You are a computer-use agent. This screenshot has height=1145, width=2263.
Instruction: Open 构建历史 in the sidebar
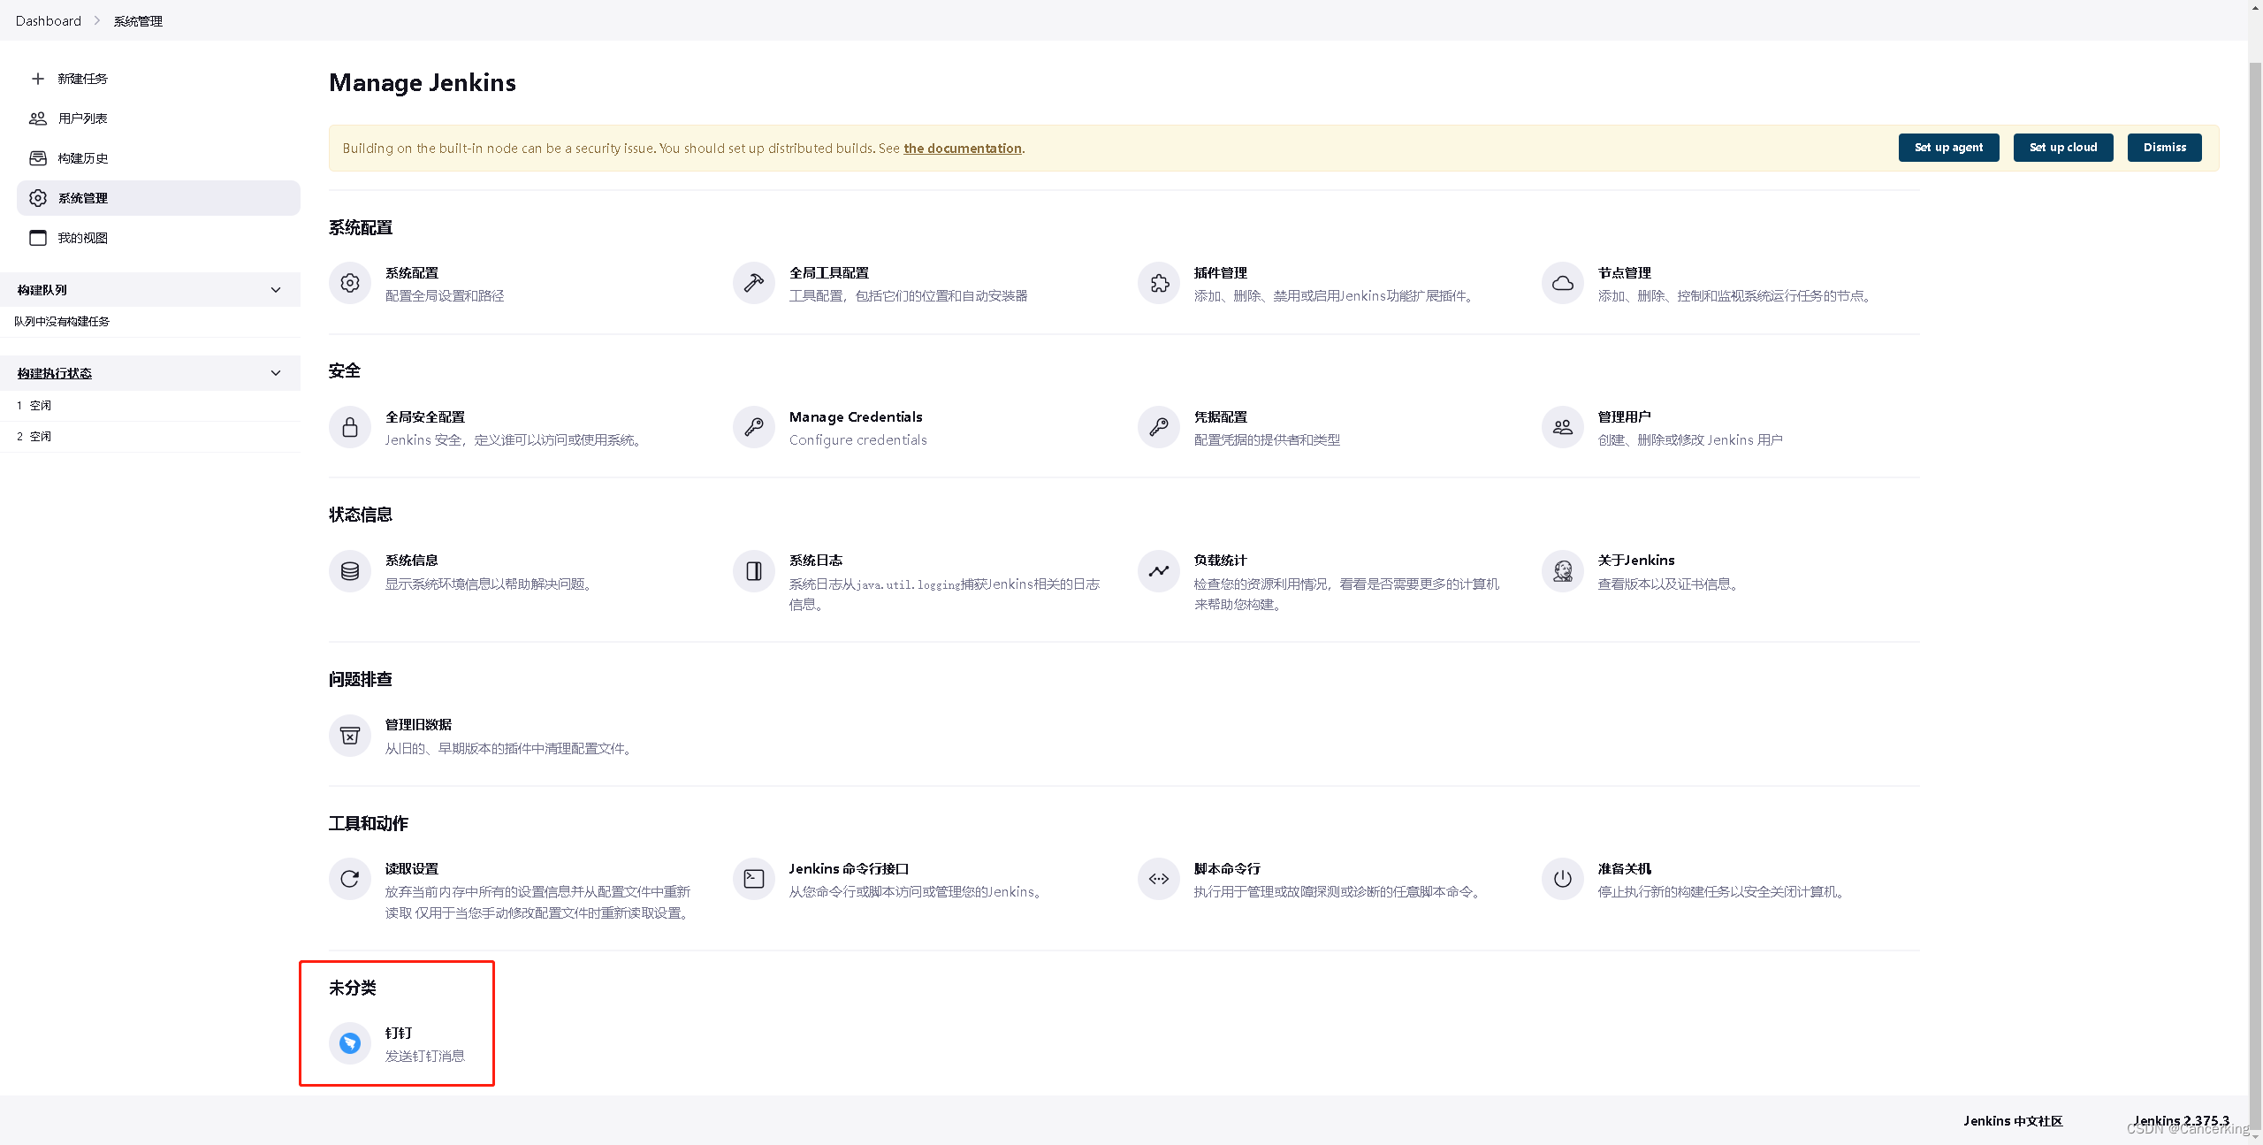[158, 158]
